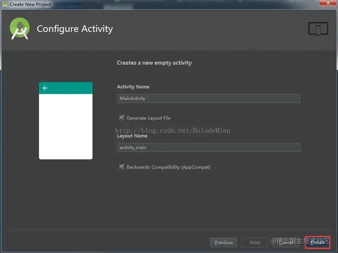The width and height of the screenshot is (338, 253).
Task: Cancel the new project wizard
Action: click(286, 243)
